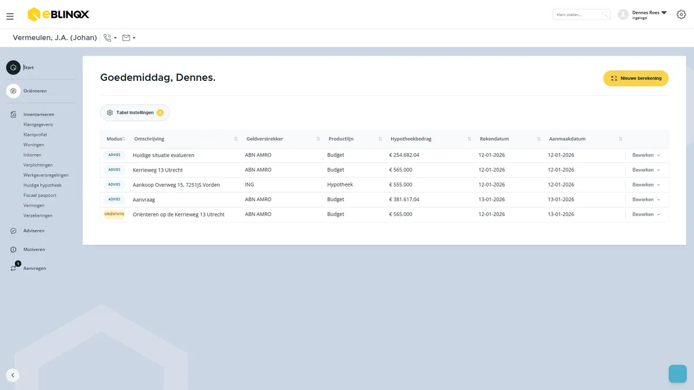Click the Nieuwe berekening button
Viewport: 694px width, 390px height.
[x=636, y=78]
